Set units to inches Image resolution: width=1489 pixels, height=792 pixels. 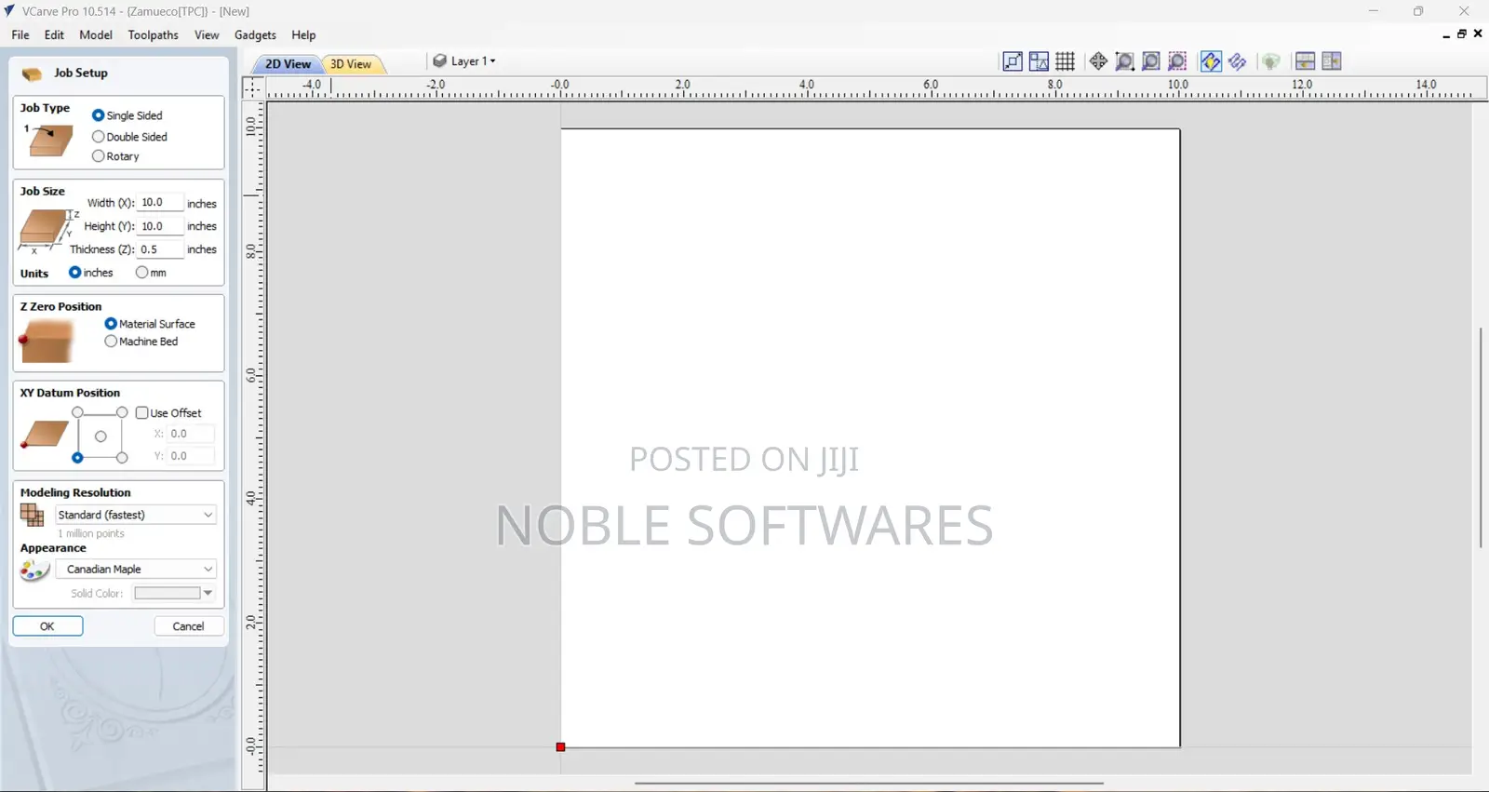pyautogui.click(x=75, y=273)
